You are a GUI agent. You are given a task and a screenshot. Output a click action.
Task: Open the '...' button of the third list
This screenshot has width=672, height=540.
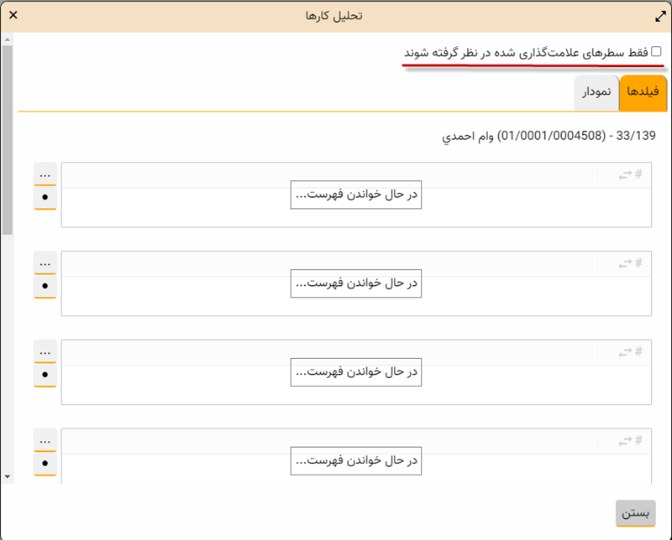(45, 352)
